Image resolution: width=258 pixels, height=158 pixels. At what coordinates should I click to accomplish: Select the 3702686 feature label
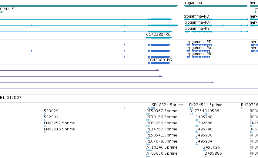coord(204,123)
